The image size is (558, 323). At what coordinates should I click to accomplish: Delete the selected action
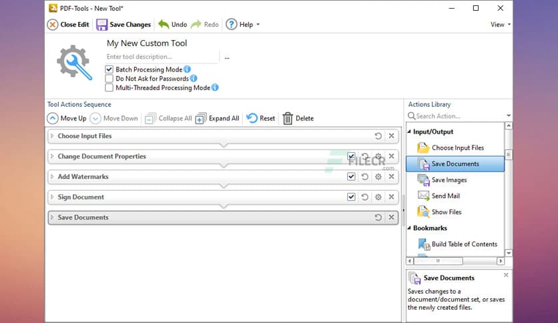coord(298,119)
